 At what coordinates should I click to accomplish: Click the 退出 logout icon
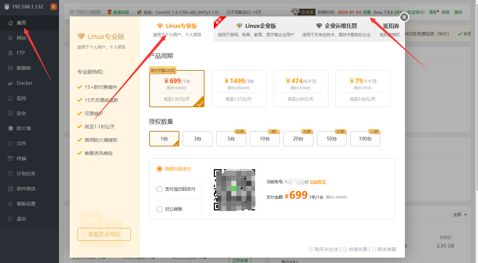[x=10, y=219]
